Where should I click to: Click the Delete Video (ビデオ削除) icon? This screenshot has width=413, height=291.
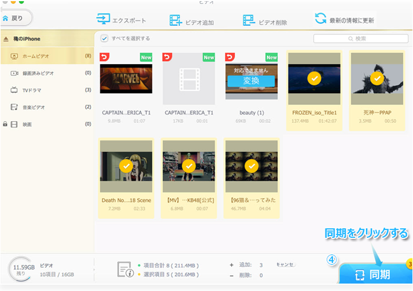[249, 20]
